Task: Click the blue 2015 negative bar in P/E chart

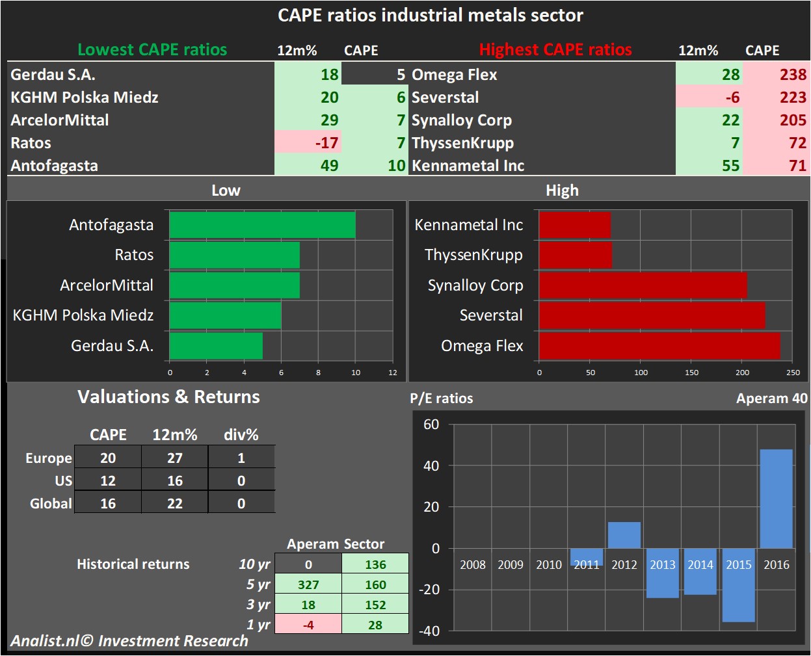Action: [x=739, y=585]
